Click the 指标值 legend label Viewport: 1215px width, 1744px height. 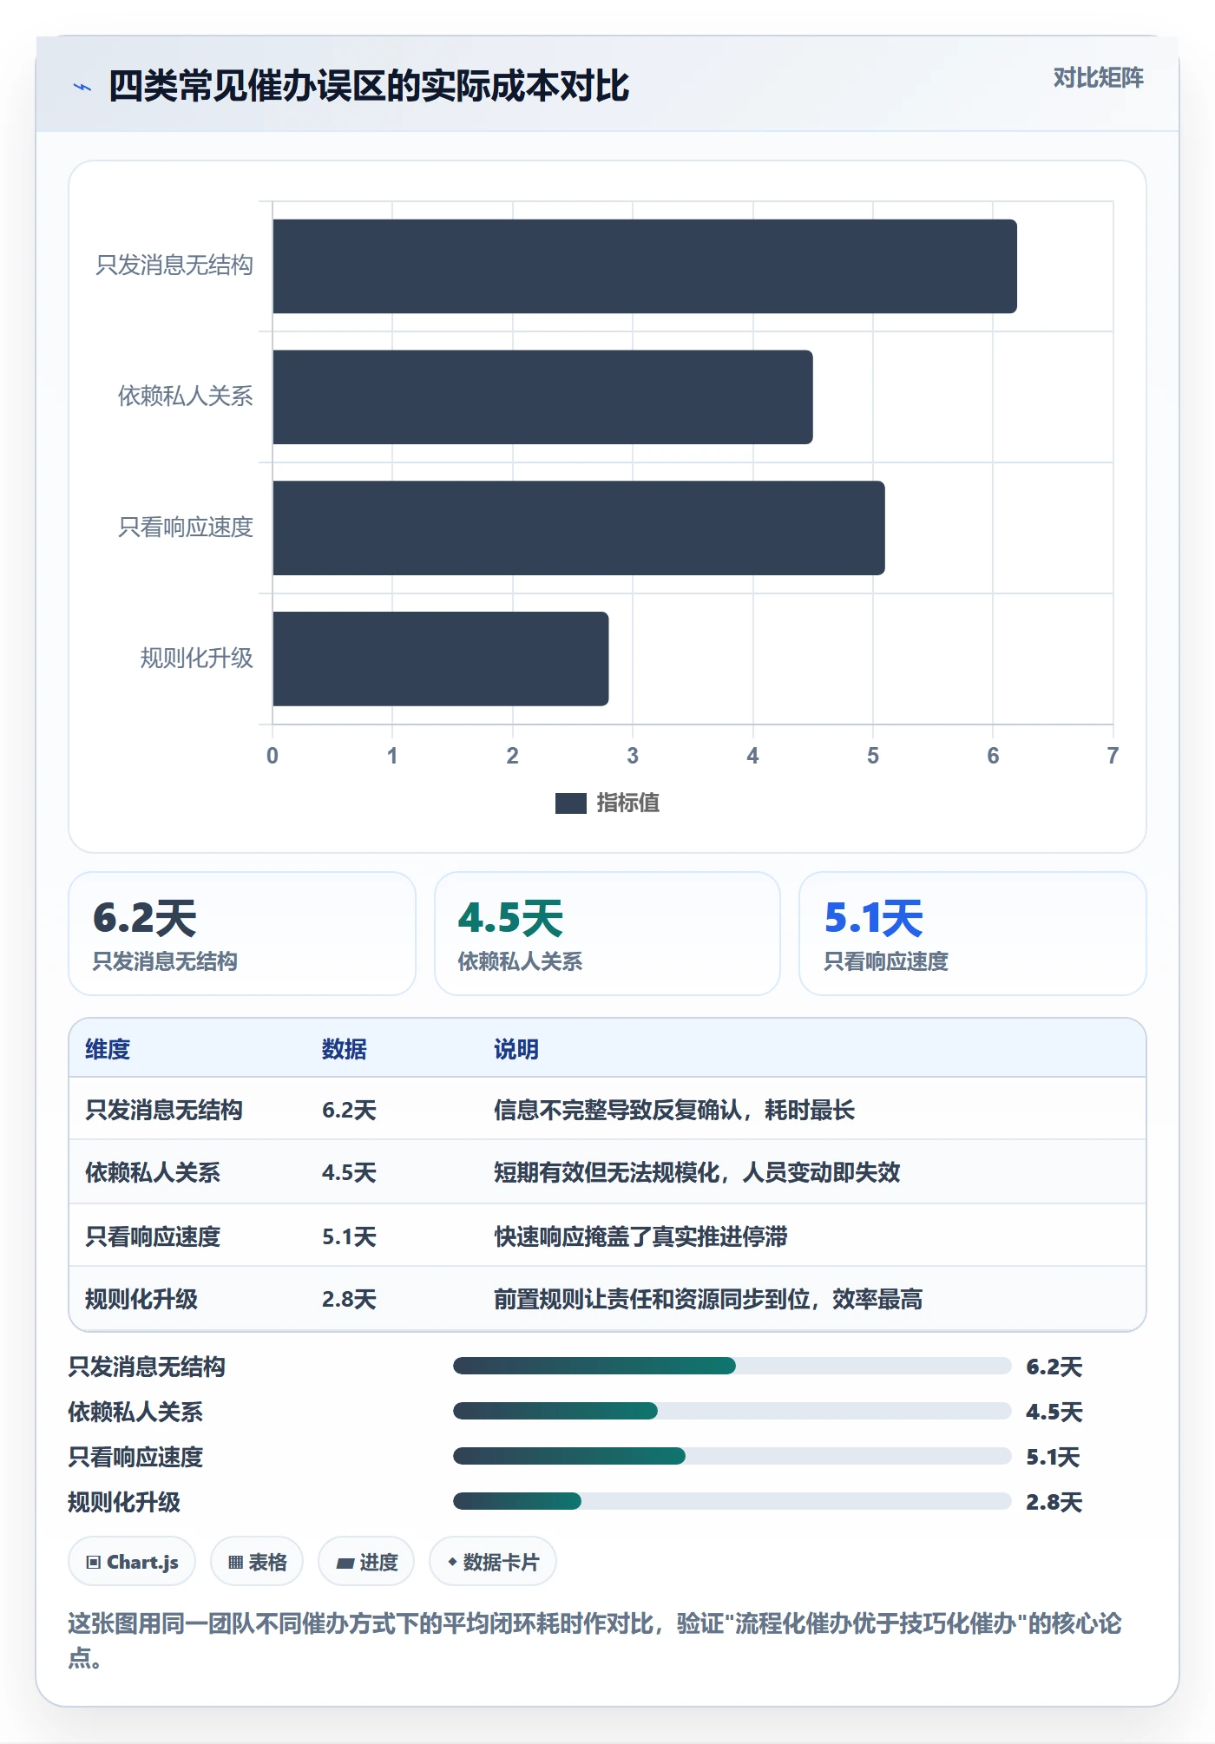click(628, 803)
